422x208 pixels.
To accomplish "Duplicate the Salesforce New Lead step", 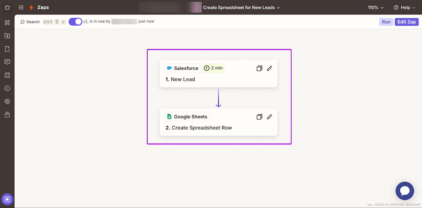I will click(259, 68).
